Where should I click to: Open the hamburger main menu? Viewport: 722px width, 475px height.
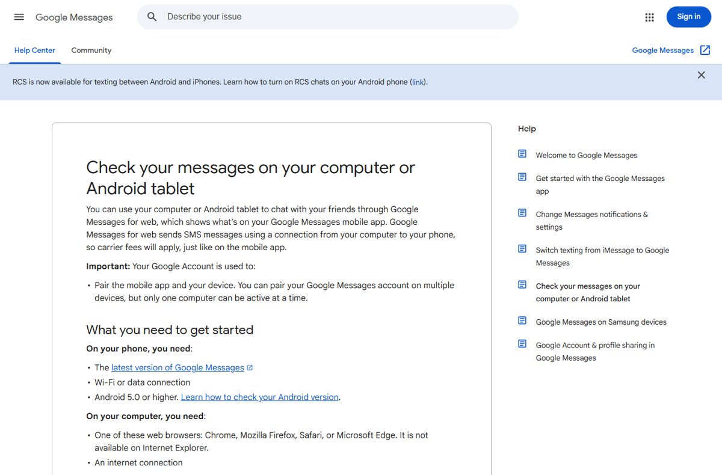(x=19, y=17)
